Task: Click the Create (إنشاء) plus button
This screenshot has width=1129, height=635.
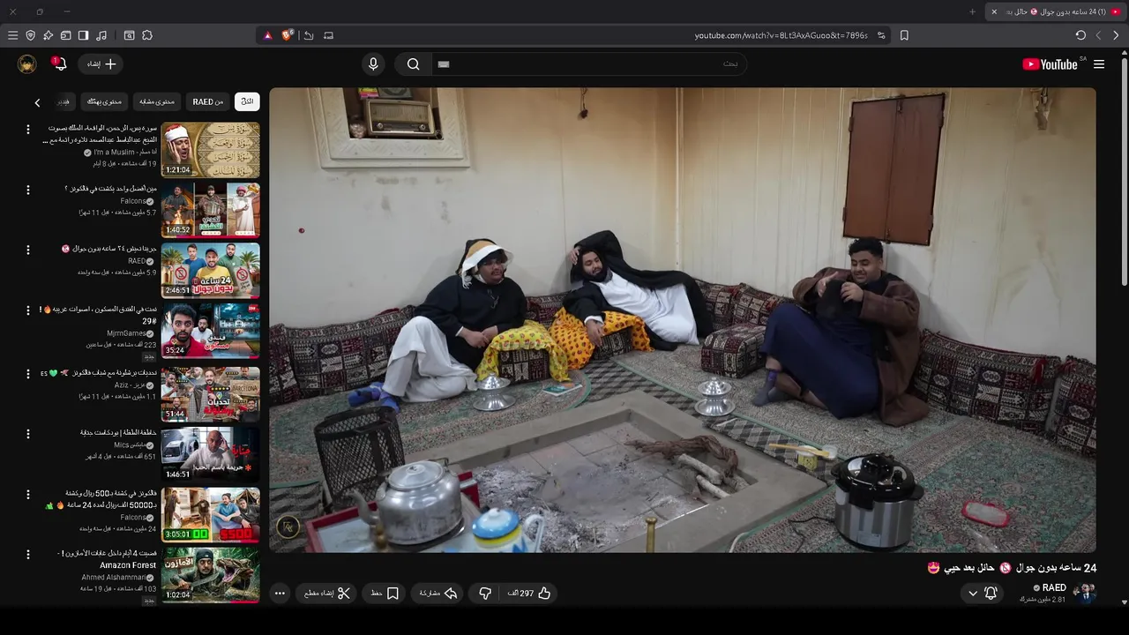Action: click(x=101, y=64)
